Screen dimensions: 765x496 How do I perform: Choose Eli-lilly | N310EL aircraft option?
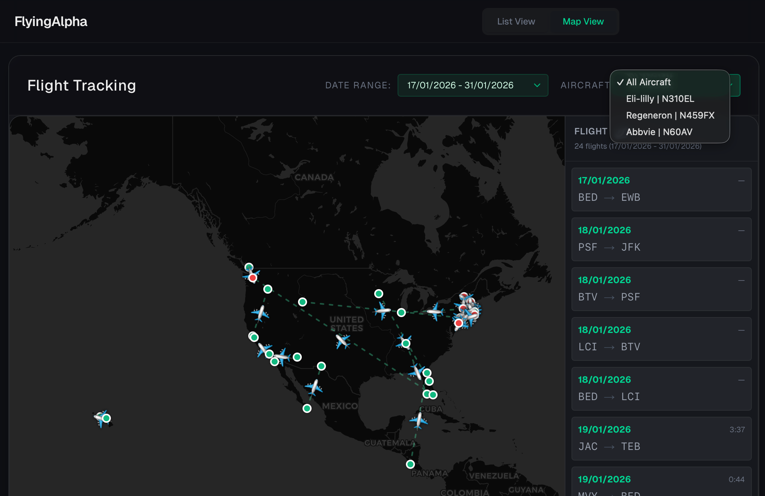tap(660, 99)
